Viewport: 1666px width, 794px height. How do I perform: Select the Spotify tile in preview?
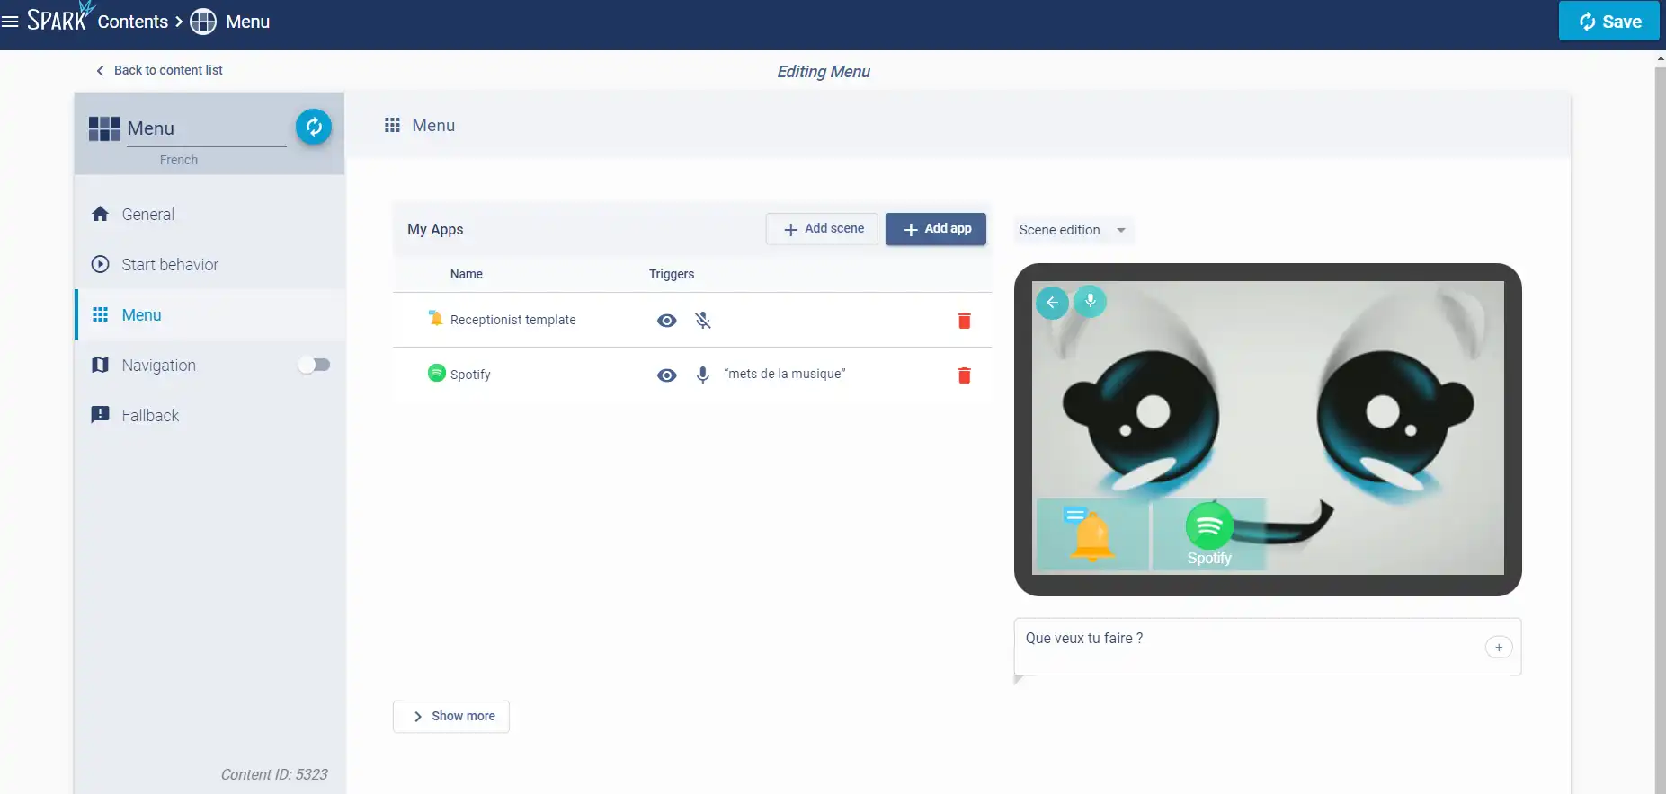pos(1208,534)
